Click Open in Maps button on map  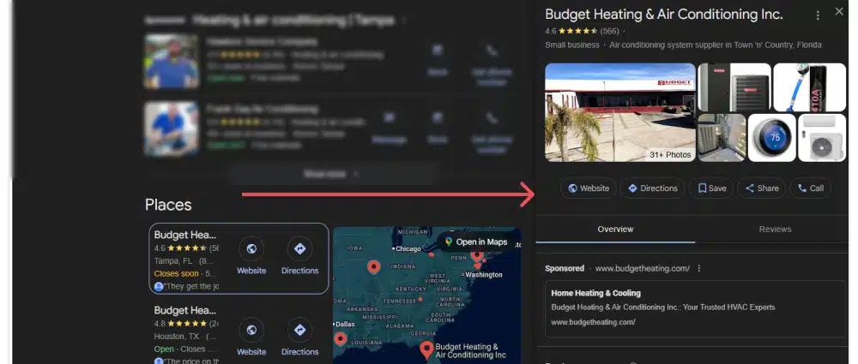tap(475, 242)
